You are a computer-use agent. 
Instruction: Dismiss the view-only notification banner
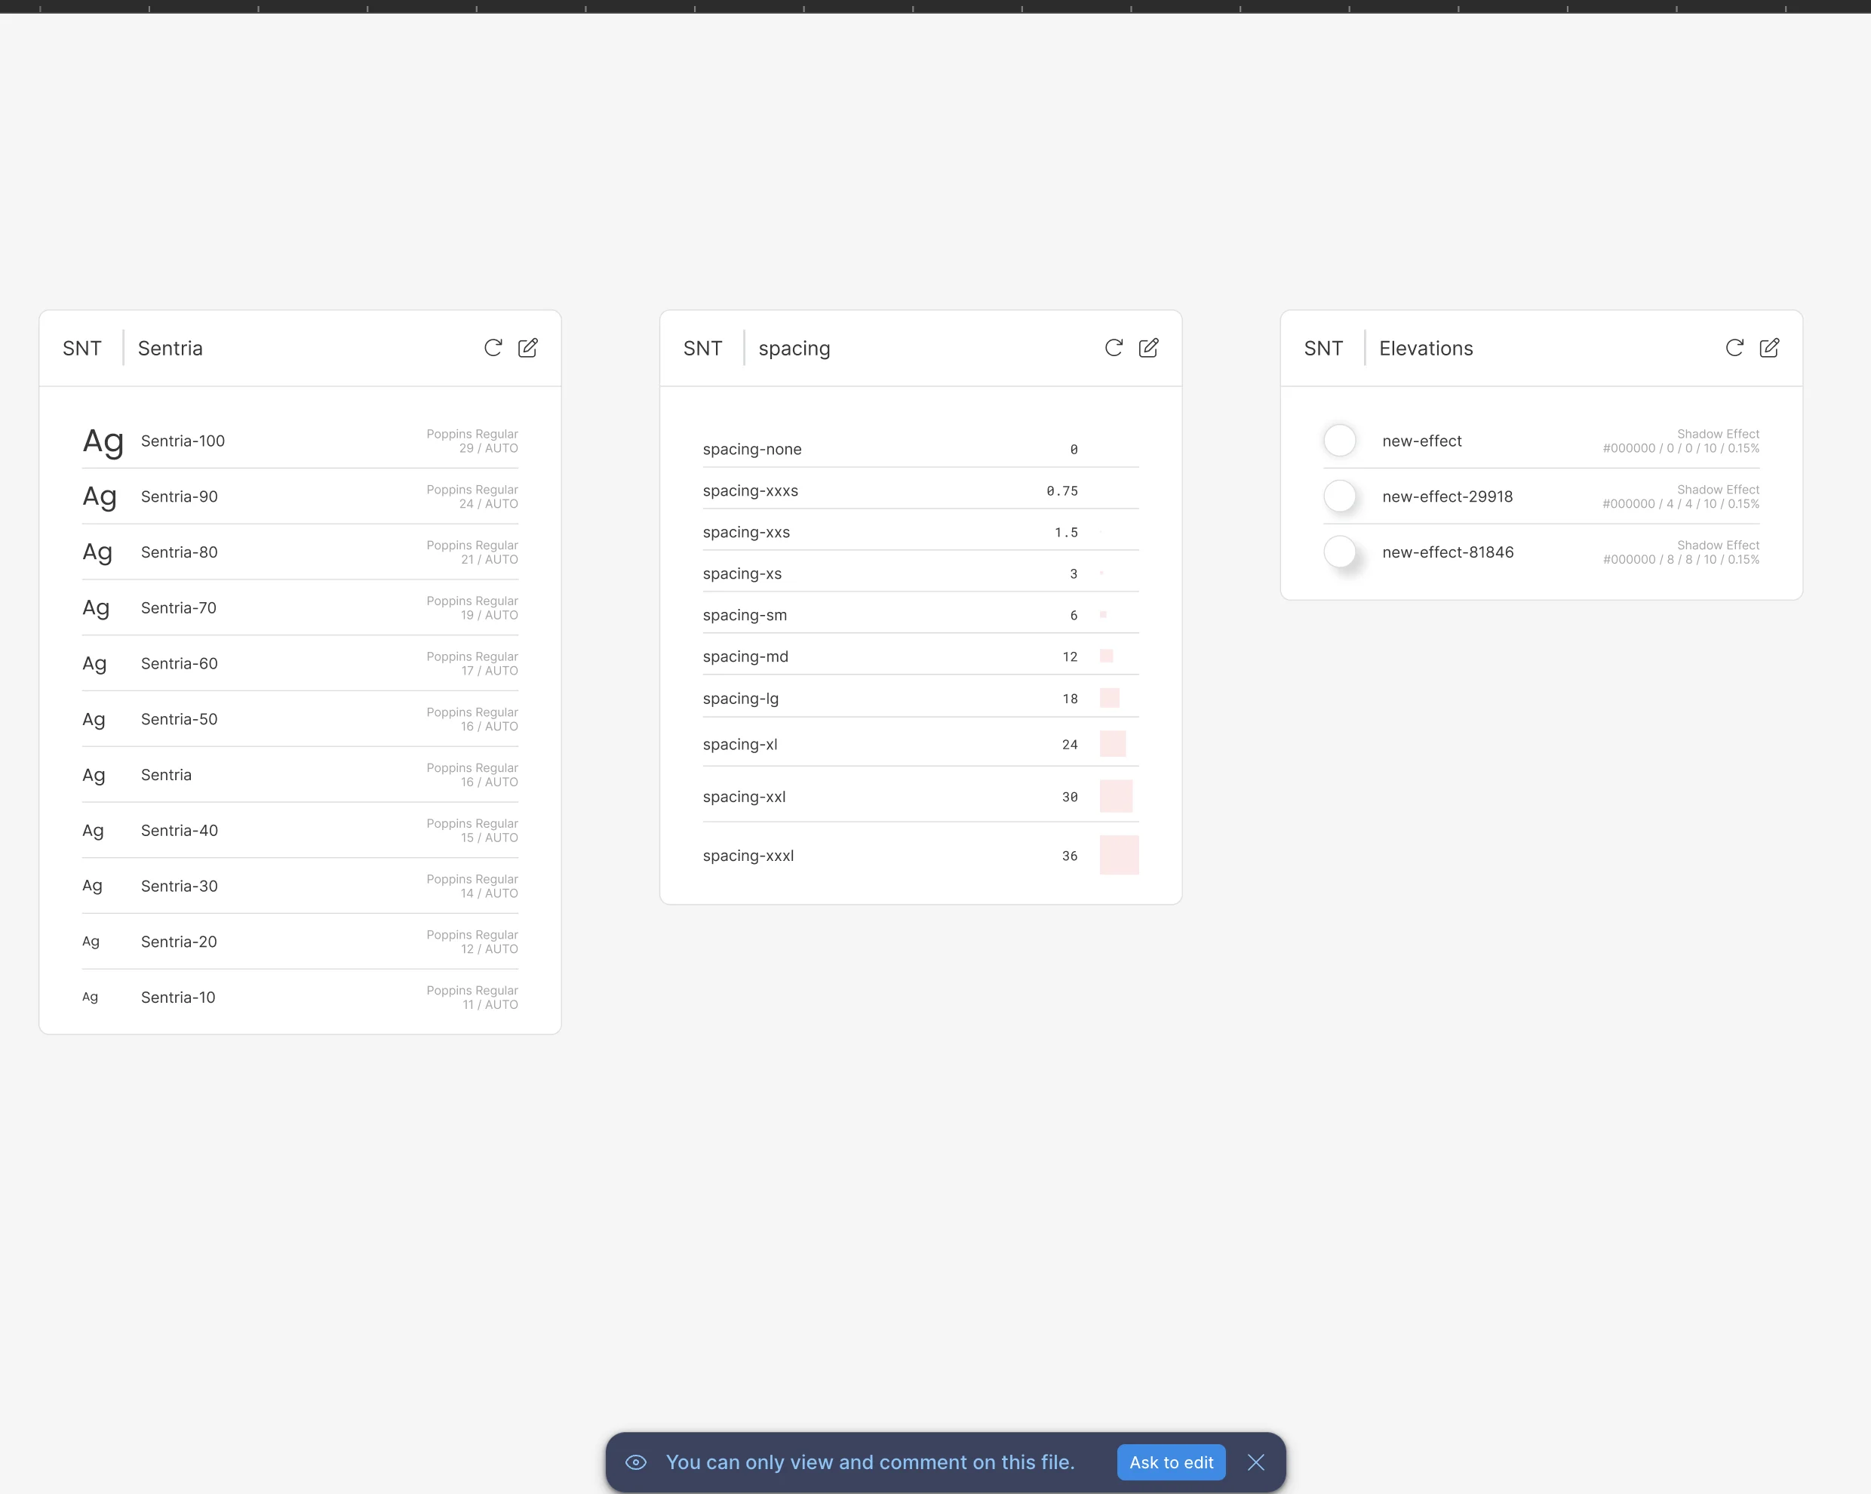(1255, 1463)
